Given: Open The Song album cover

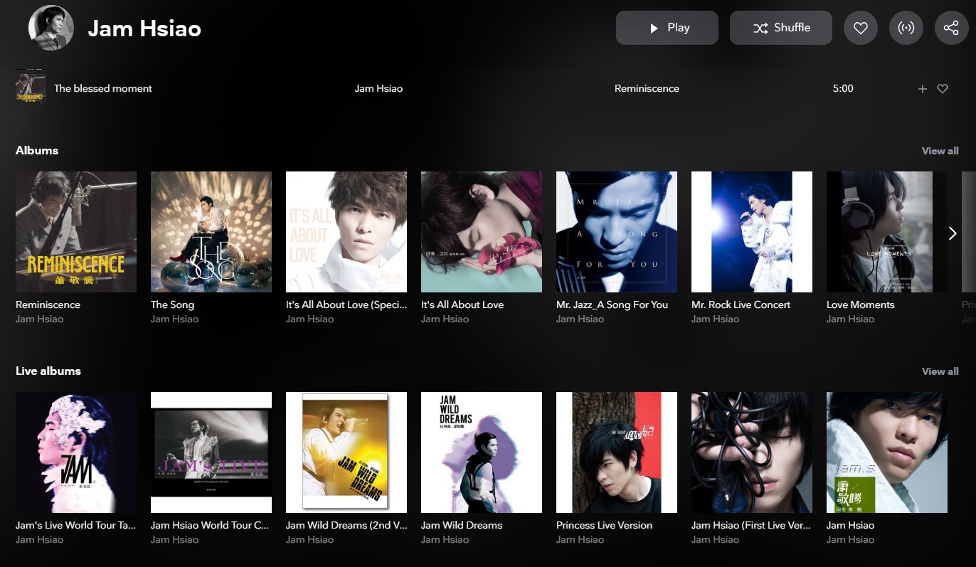Looking at the screenshot, I should point(211,232).
